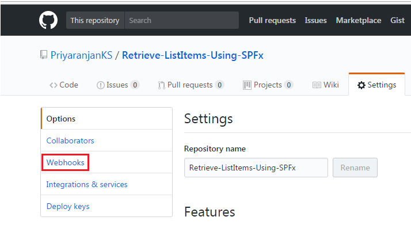Open the PriyaranjanKS owner profile link
This screenshot has height=228, width=411.
pos(81,55)
